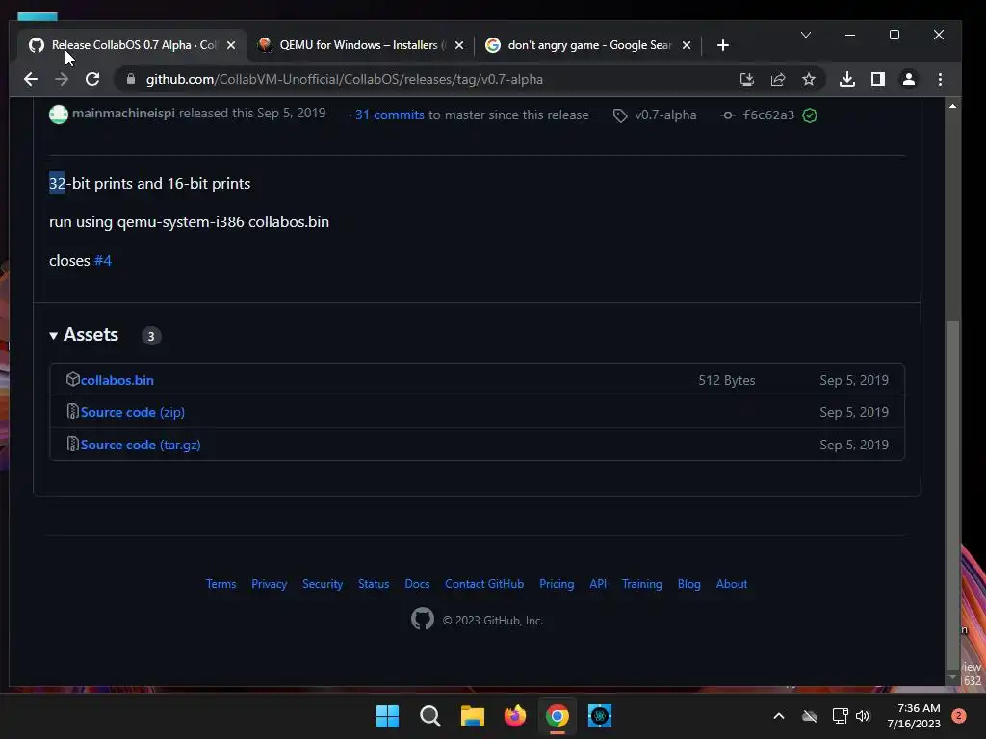
Task: Open Contact GitHub footer link
Action: pos(484,584)
